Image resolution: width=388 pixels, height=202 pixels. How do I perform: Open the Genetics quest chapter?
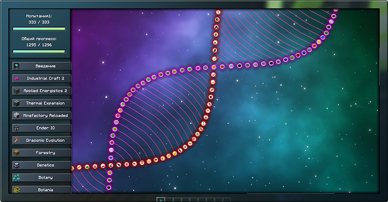point(42,165)
